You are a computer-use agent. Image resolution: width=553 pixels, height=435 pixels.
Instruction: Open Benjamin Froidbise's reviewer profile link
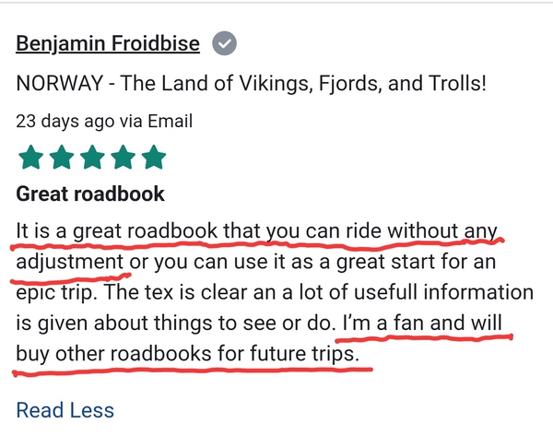(108, 44)
